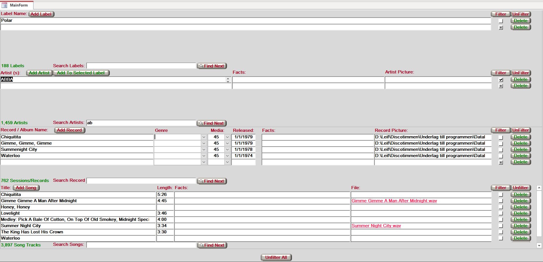Delete the Medley: Pick A Bale Of Cotton song
Screen dimensions: 543x262
[521, 219]
